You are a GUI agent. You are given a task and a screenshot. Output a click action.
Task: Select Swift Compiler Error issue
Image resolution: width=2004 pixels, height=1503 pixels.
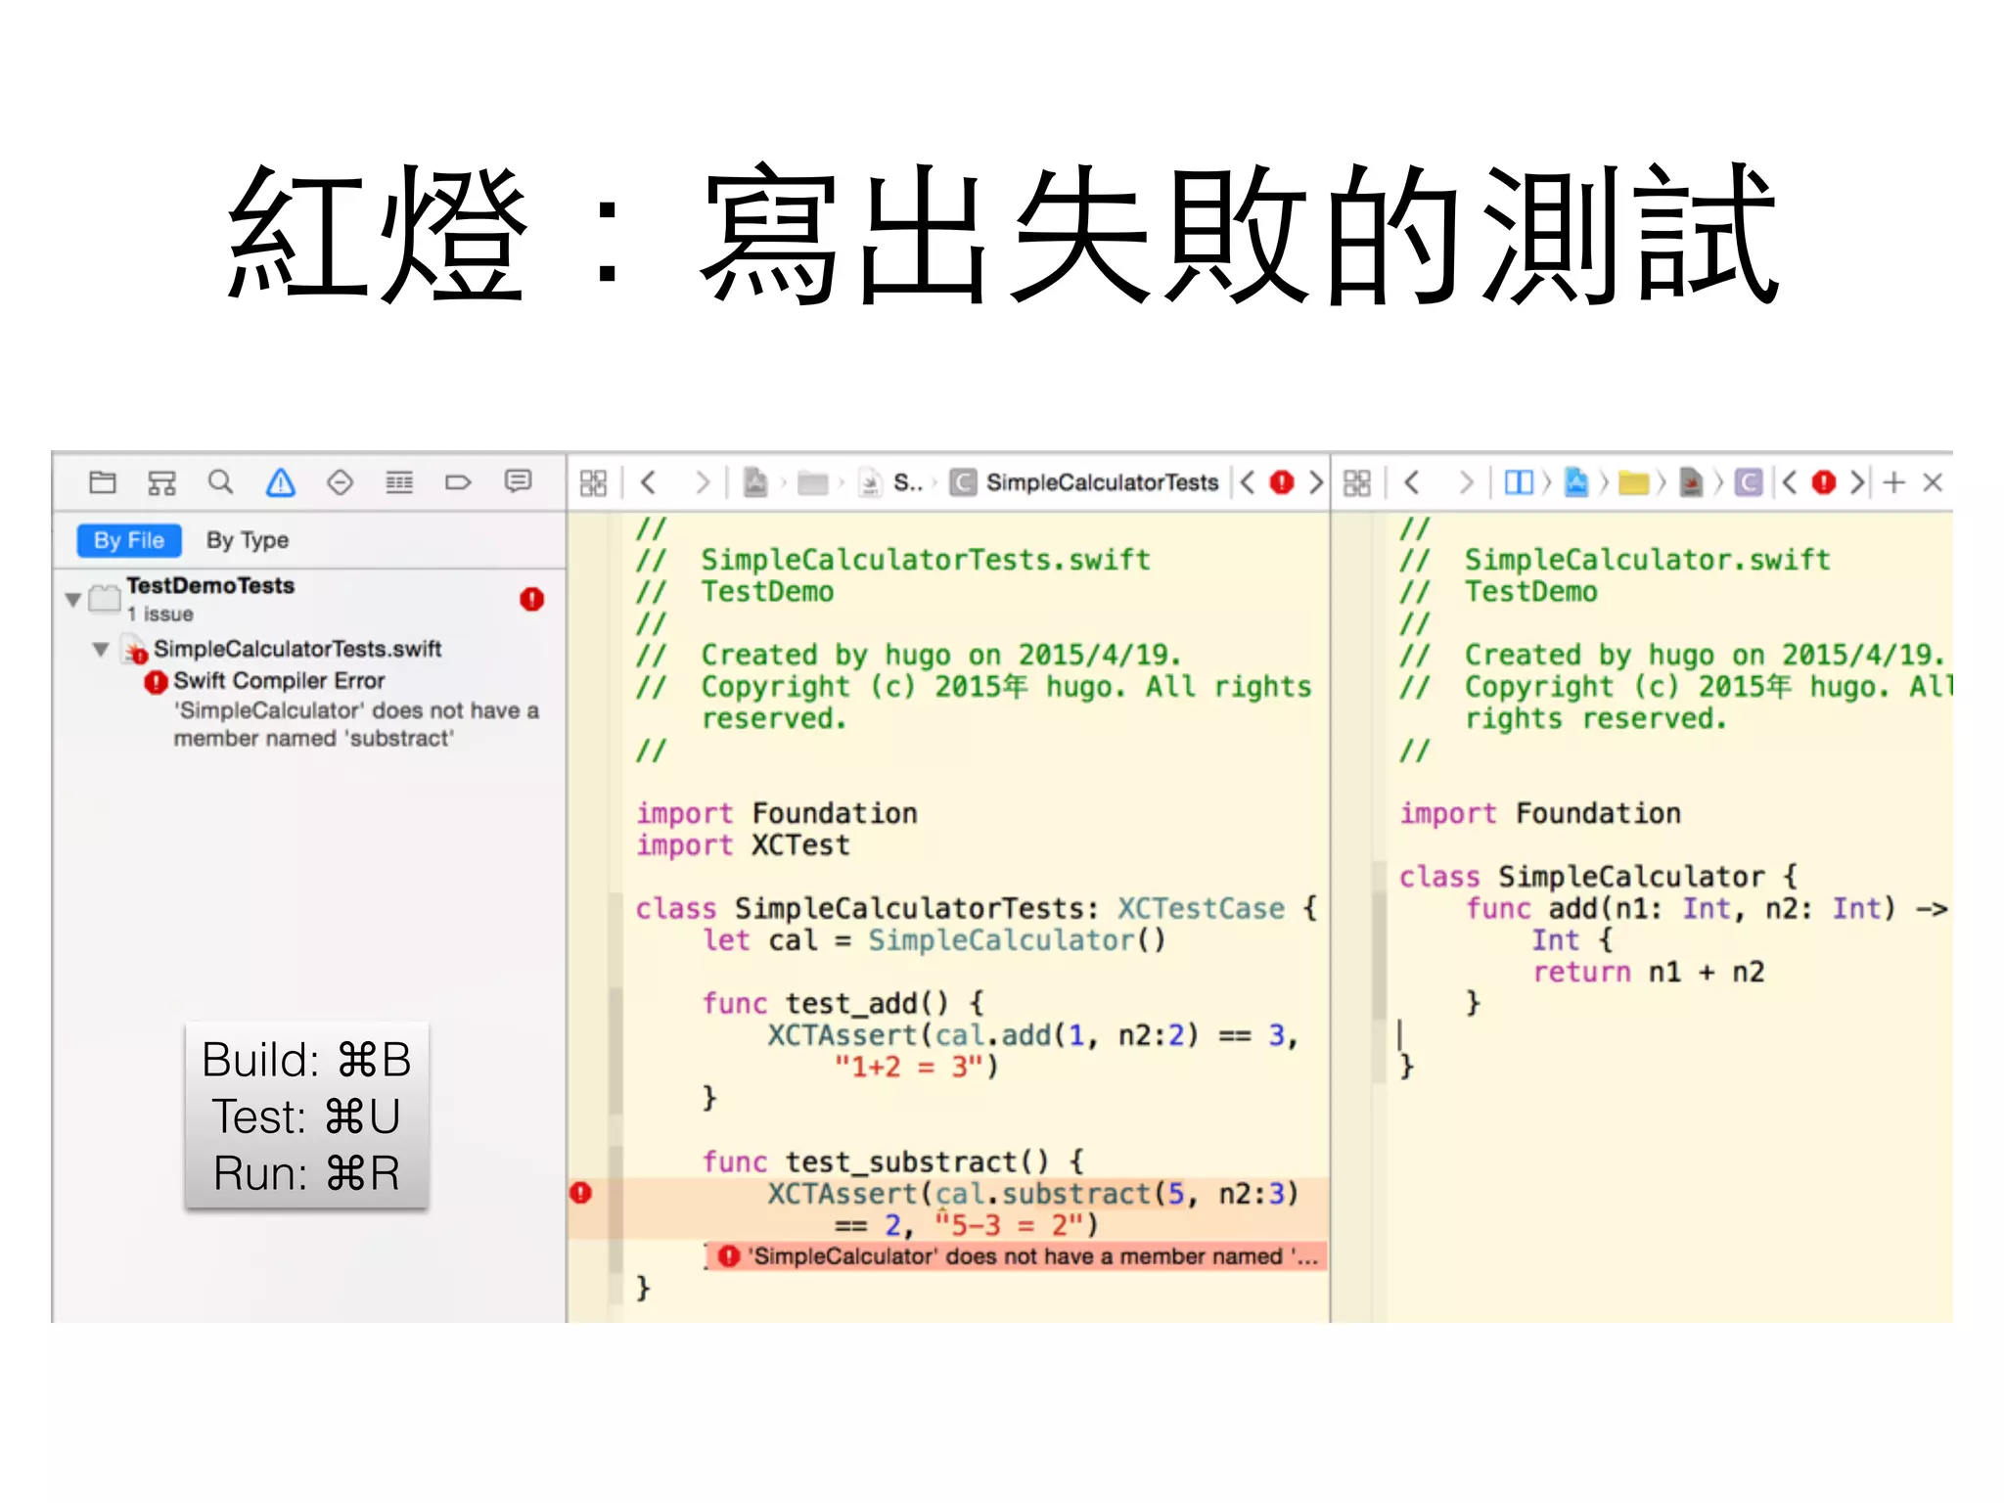(279, 680)
